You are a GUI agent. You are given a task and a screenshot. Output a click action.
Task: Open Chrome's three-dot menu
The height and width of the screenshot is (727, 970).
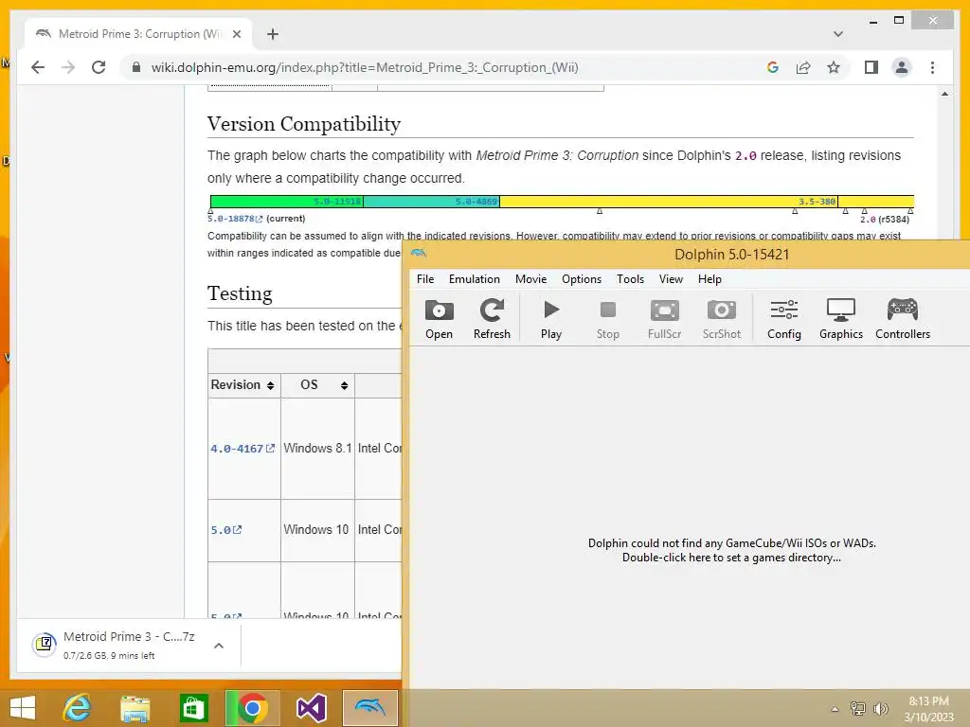click(932, 67)
